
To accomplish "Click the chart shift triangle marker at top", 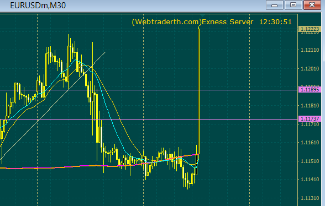I will [x=202, y=15].
